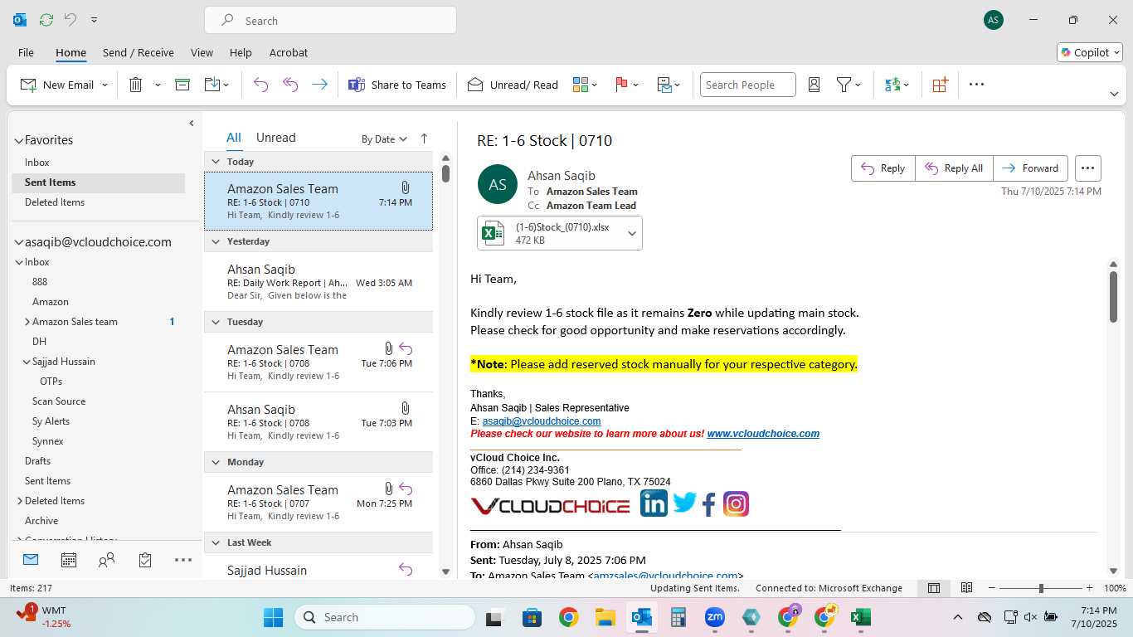Screen dimensions: 1133x637
Task: Click the Reply button in reading pane
Action: pos(883,168)
